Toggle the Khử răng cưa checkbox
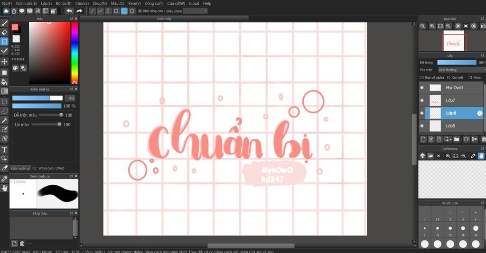486x253 pixels. pos(140,11)
